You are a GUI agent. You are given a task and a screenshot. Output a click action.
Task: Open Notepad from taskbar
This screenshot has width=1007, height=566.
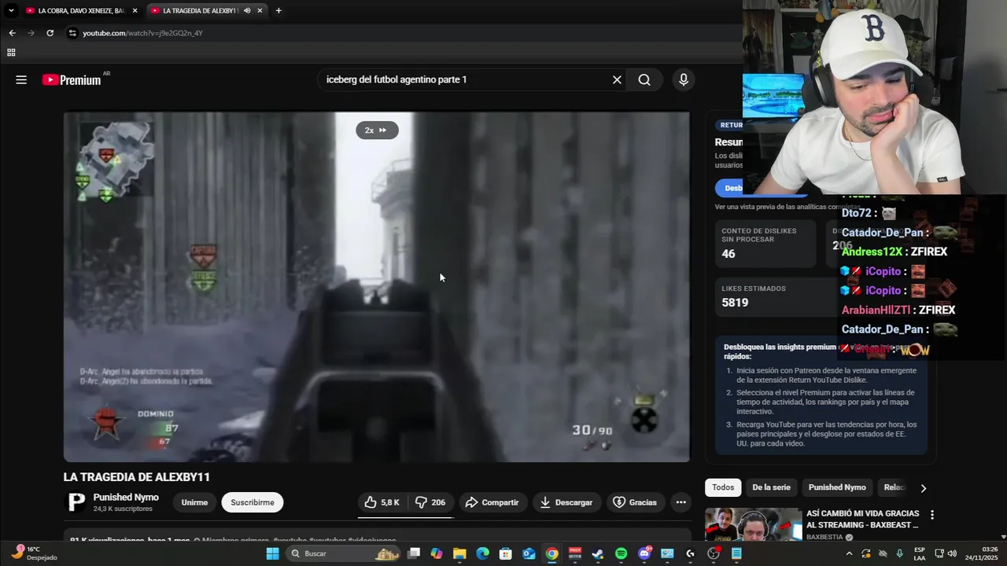(736, 553)
